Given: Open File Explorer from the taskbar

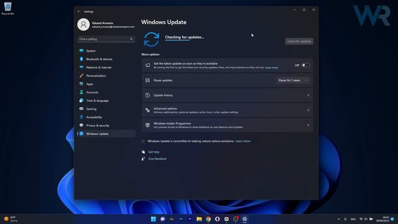Looking at the screenshot, I should click(x=199, y=219).
